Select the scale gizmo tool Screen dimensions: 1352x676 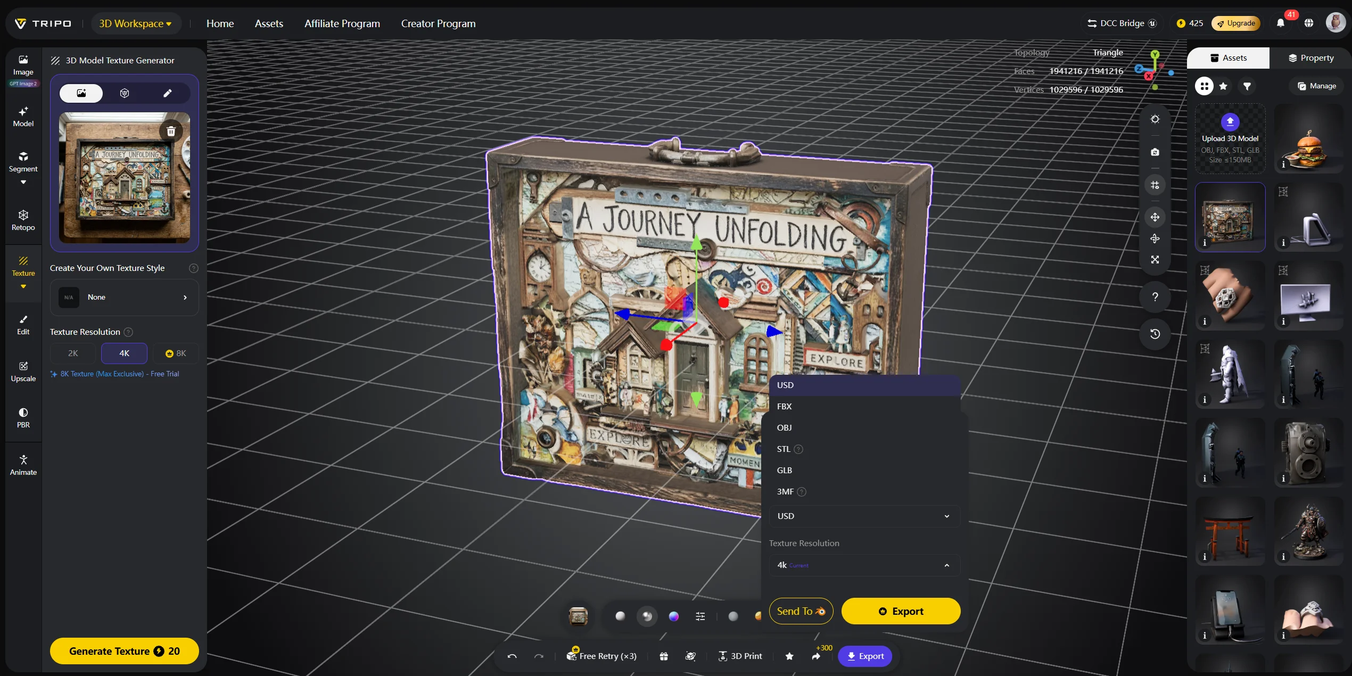click(x=1155, y=260)
